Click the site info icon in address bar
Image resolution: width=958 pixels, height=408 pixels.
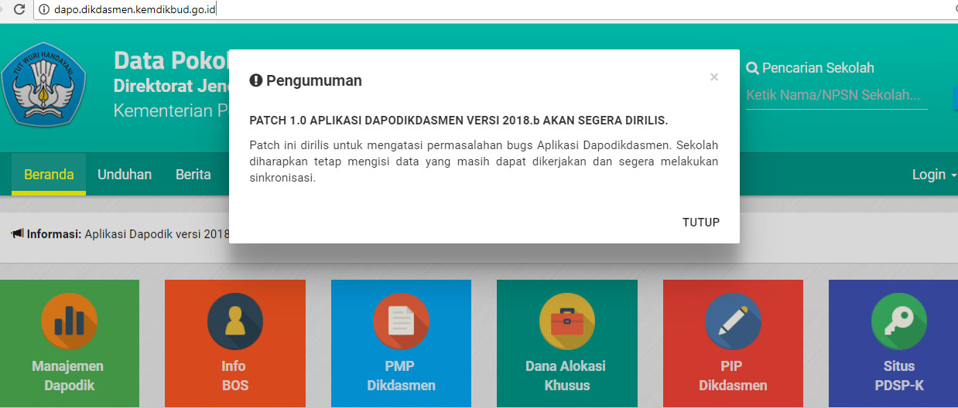coord(44,9)
